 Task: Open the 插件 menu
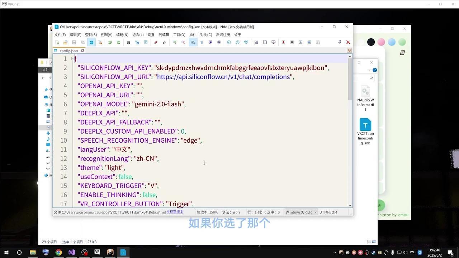tap(193, 35)
